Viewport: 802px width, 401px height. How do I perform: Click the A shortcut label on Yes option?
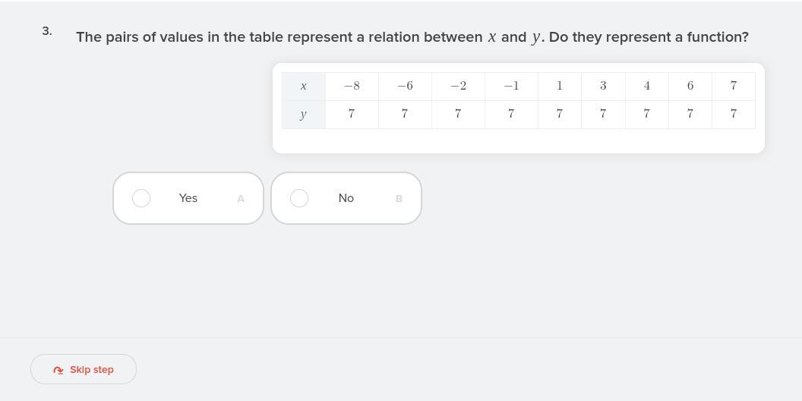[241, 199]
